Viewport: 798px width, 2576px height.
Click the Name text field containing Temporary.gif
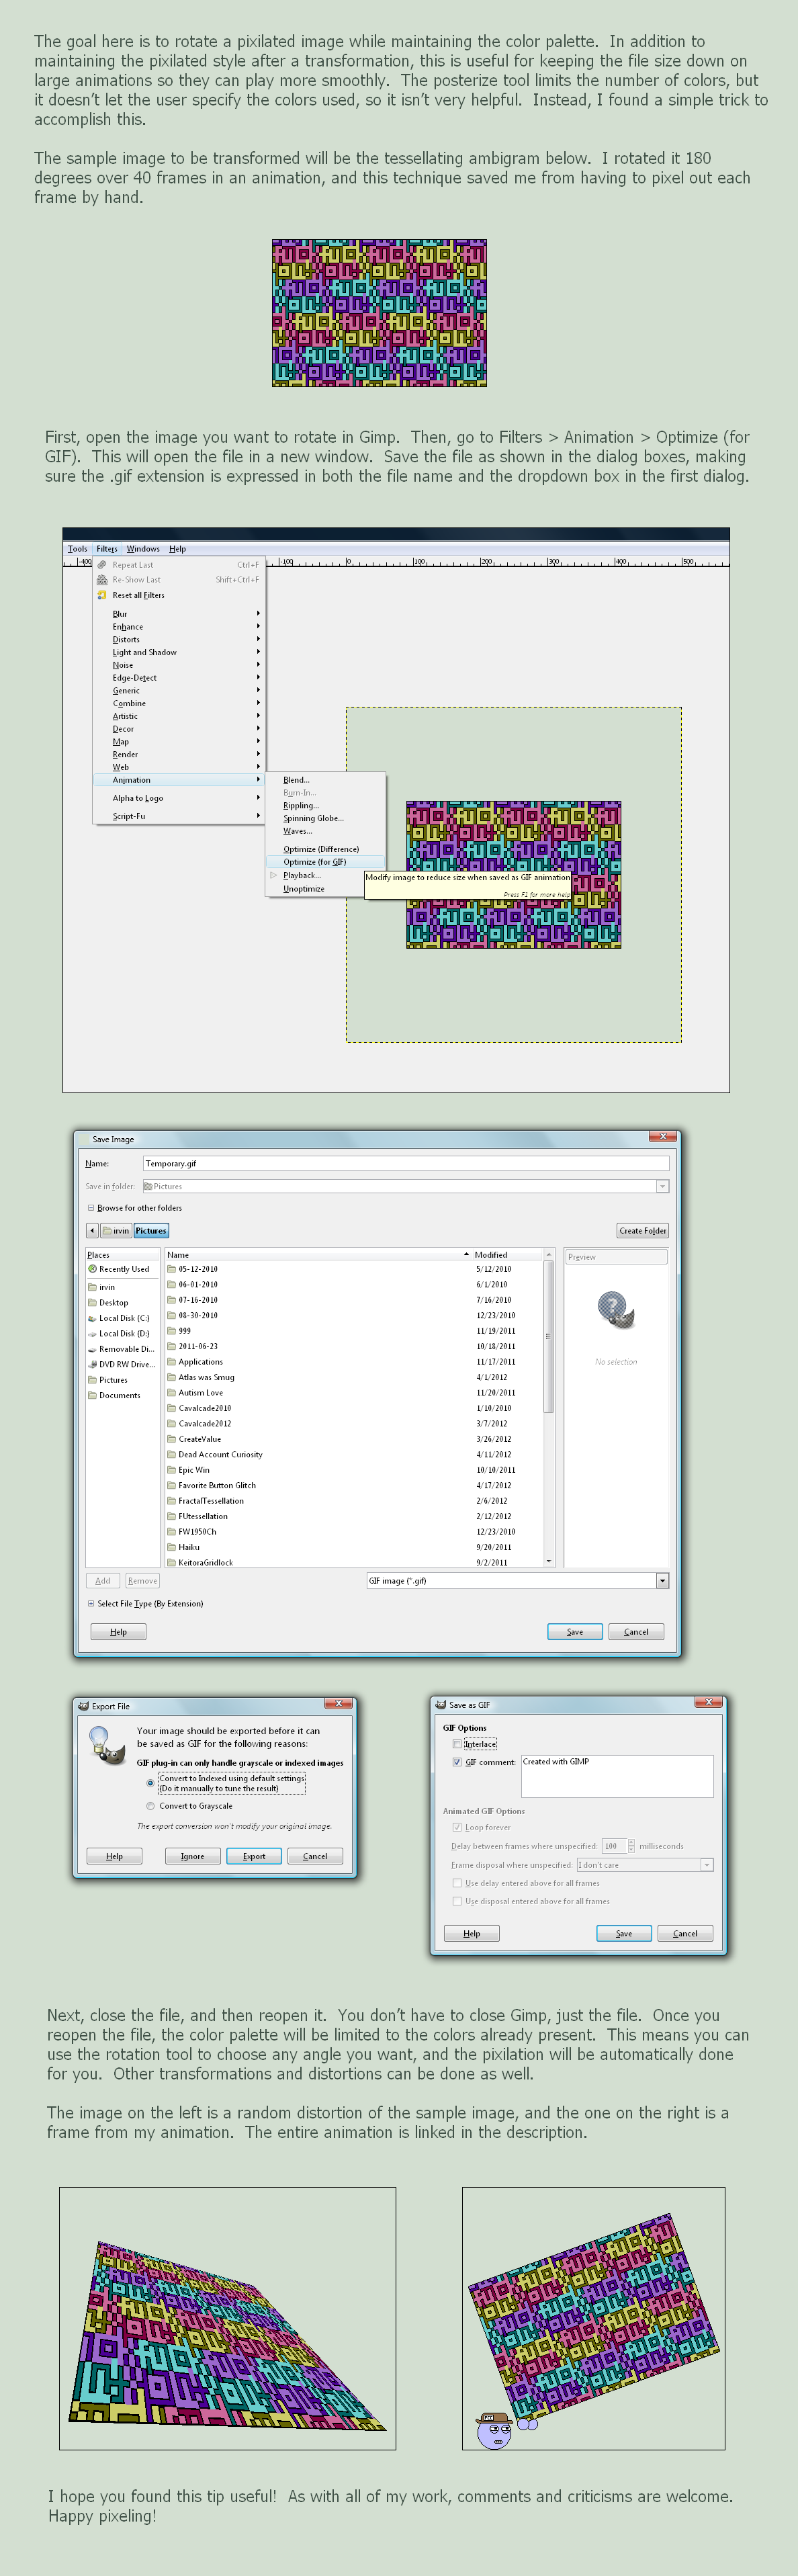(405, 1163)
